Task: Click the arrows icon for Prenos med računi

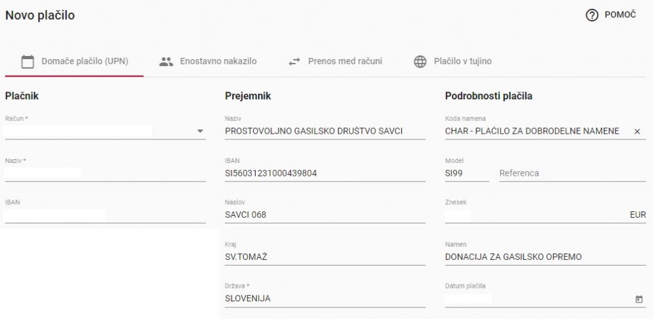Action: [294, 62]
